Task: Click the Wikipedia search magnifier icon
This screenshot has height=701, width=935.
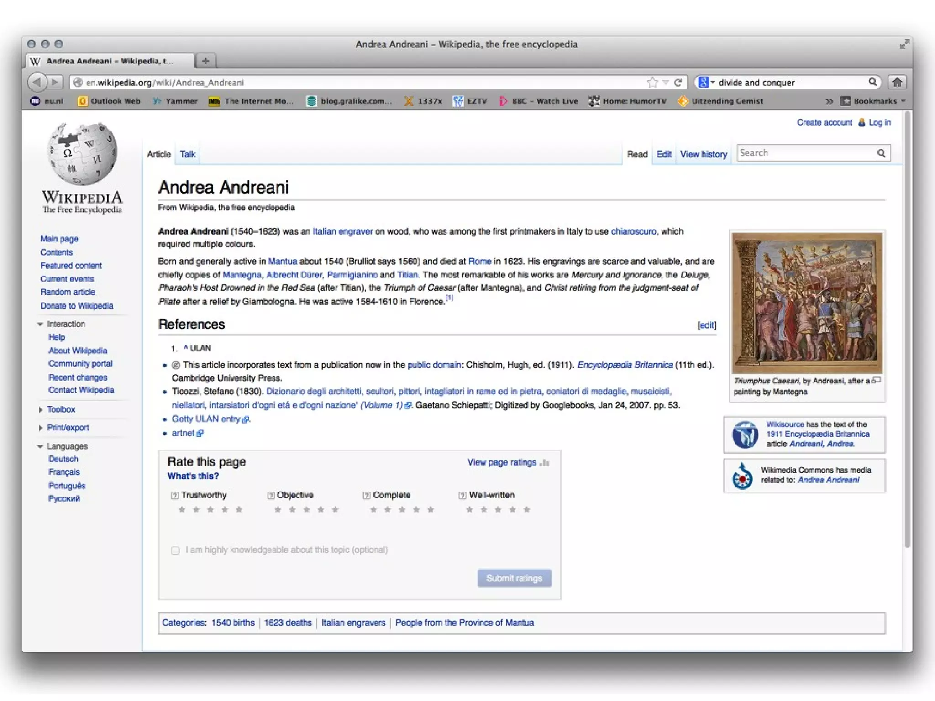Action: coord(881,153)
